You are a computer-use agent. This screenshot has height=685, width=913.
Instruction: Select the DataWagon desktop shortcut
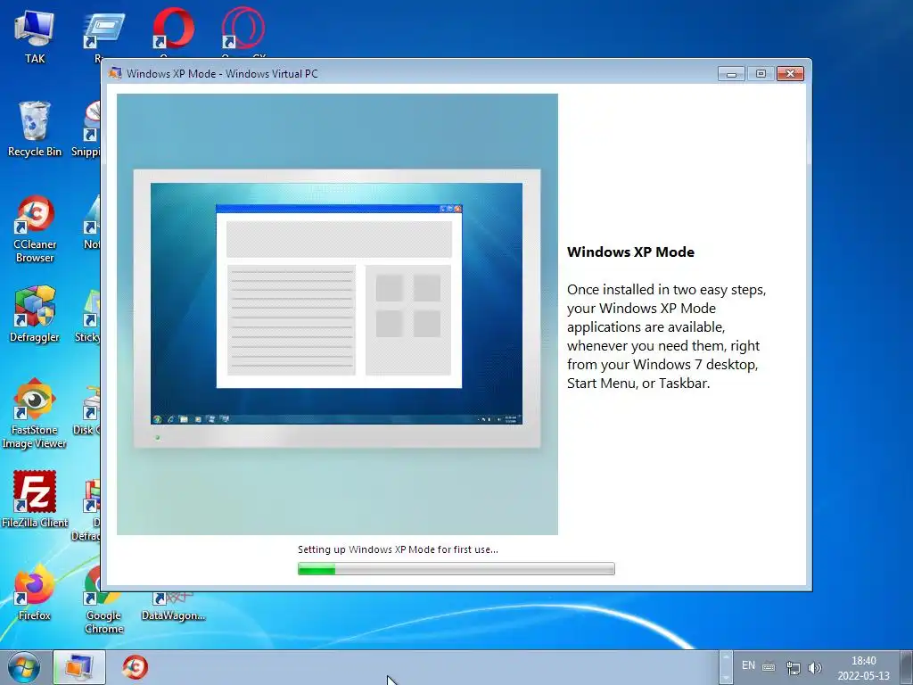[173, 606]
